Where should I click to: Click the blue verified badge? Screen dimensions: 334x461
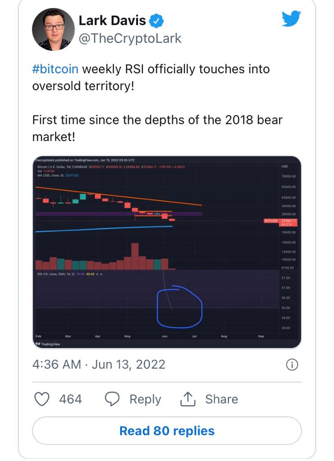[x=156, y=21]
